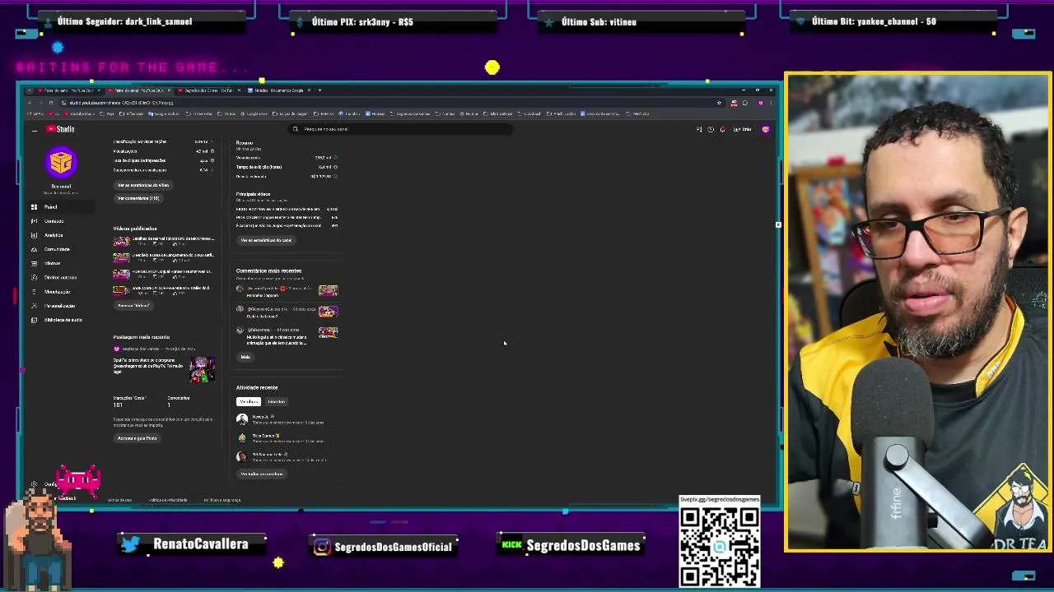This screenshot has height=592, width=1054.
Task: Click the Painel dashboard grid icon
Action: (34, 207)
